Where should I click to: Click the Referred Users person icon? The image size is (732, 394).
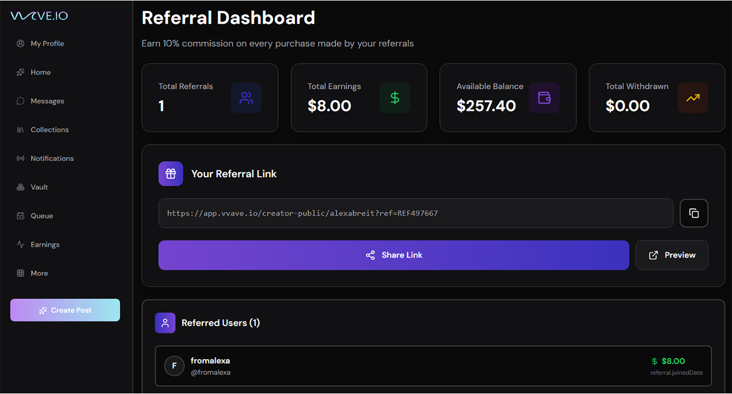(165, 323)
